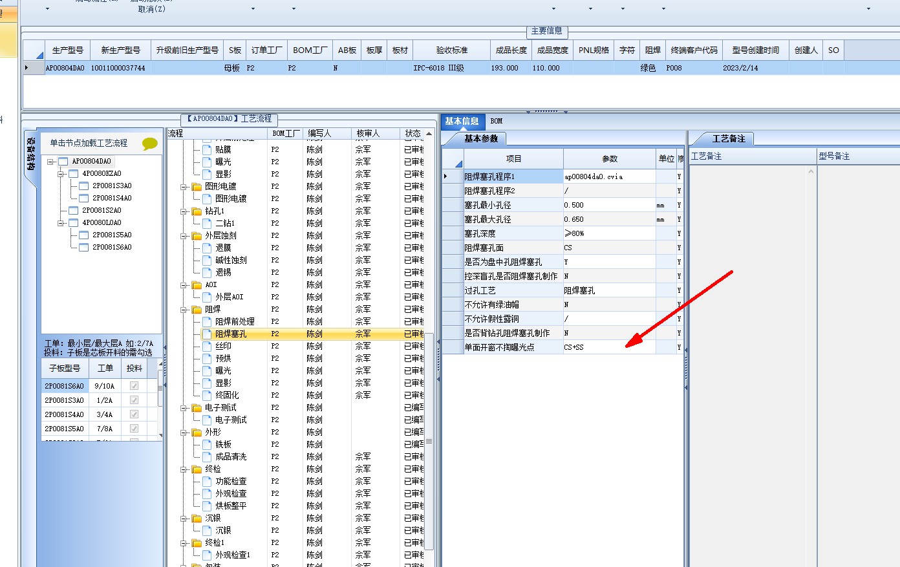Collapse the 沉银 process group
Image resolution: width=900 pixels, height=567 pixels.
click(184, 518)
